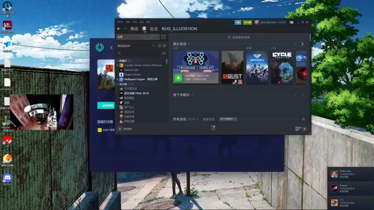
Task: Open the 库 library tab
Action: coord(144,28)
